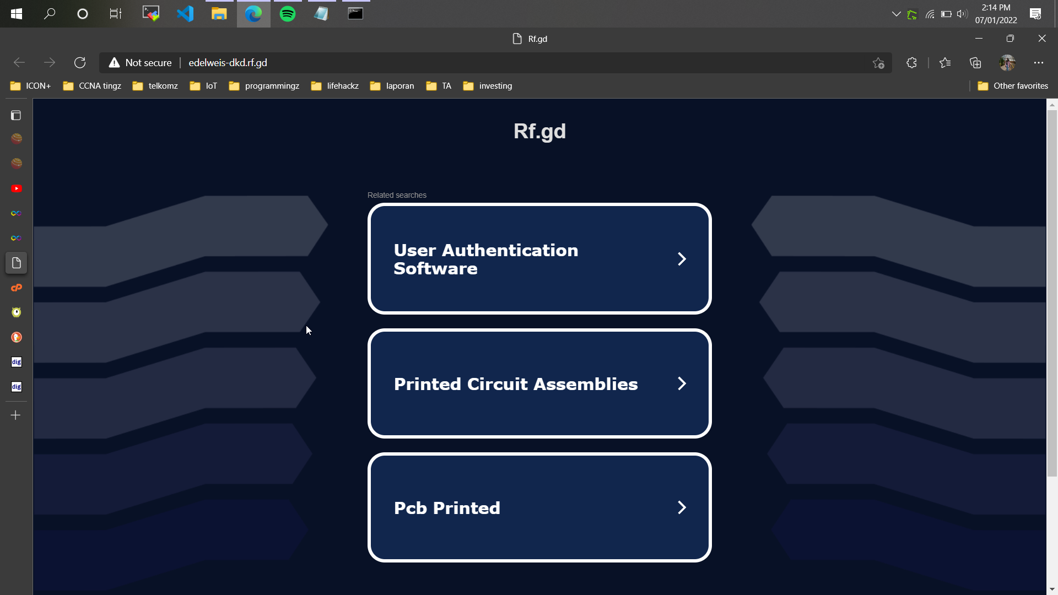The width and height of the screenshot is (1058, 595).
Task: Open YouTube vertical tab in sidebar
Action: click(x=17, y=188)
